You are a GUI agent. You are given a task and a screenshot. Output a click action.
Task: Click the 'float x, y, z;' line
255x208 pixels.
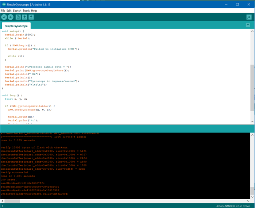(16, 99)
